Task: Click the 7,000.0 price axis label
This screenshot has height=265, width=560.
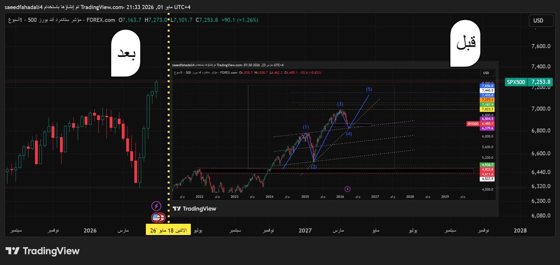Action: 540,108
